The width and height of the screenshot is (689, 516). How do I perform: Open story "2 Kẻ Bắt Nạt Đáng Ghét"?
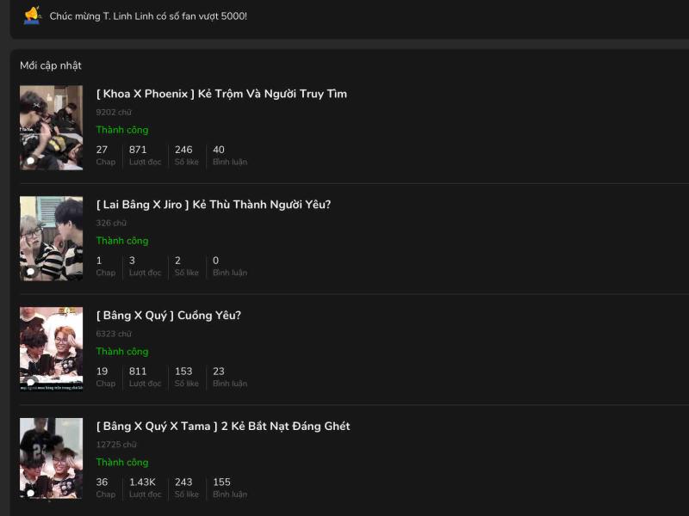(223, 427)
